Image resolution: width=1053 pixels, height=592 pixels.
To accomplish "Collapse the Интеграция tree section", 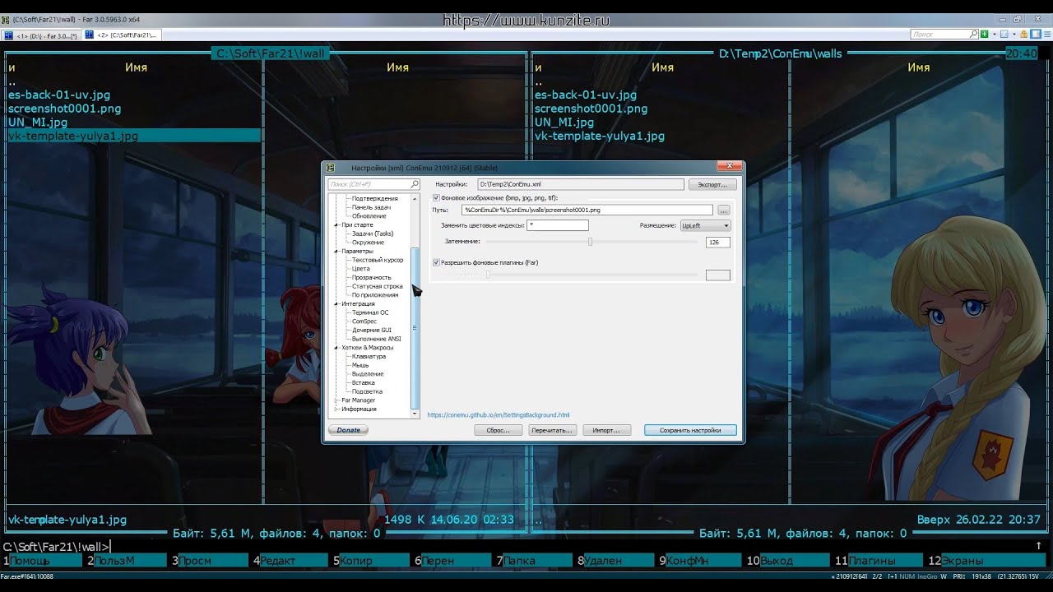I will coord(336,303).
